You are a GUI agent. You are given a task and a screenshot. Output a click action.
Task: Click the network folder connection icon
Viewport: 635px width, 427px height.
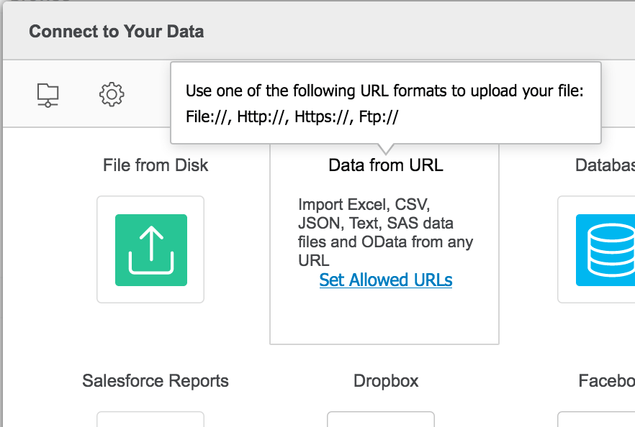[48, 95]
